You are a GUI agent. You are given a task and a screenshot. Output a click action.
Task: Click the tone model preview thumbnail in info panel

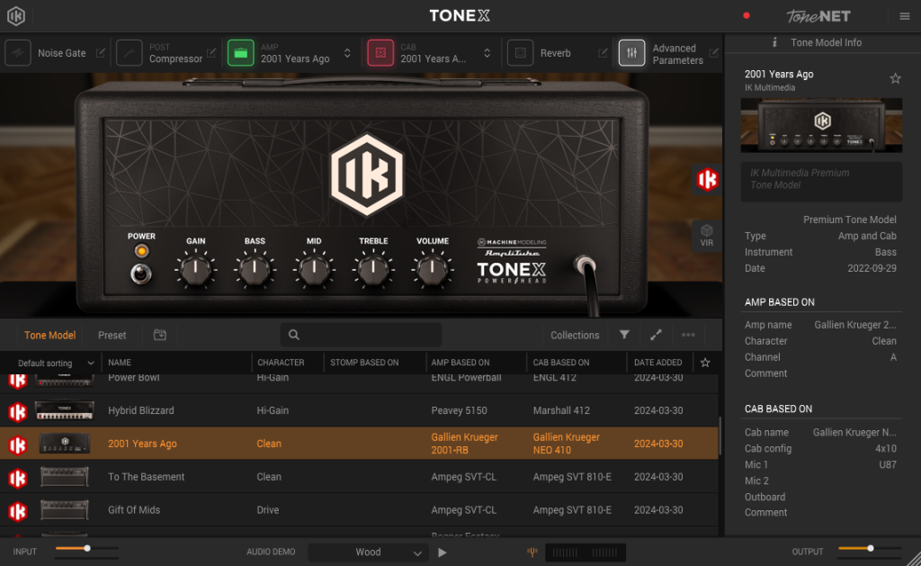(821, 125)
